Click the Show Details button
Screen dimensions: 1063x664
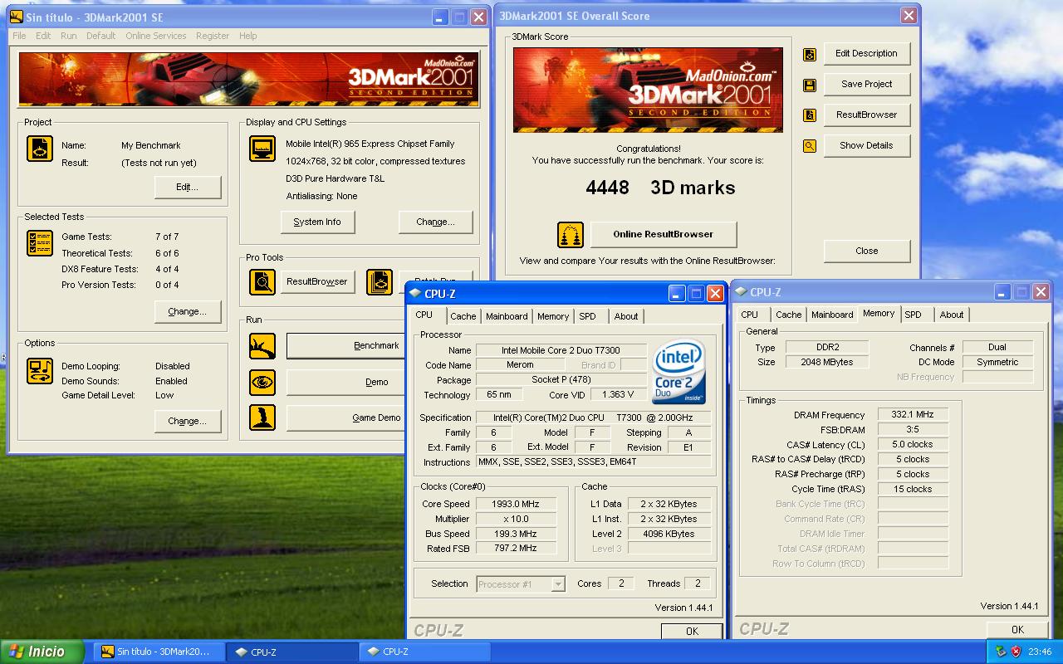[x=867, y=146]
